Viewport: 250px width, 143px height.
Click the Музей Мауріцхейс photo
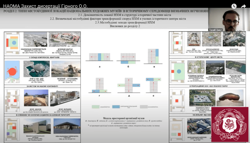(65, 98)
